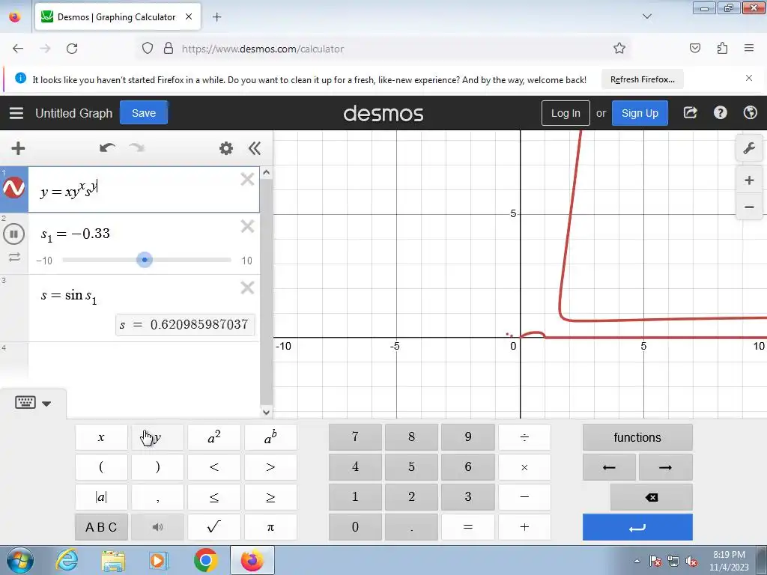Open graph settings wrench

click(x=749, y=148)
